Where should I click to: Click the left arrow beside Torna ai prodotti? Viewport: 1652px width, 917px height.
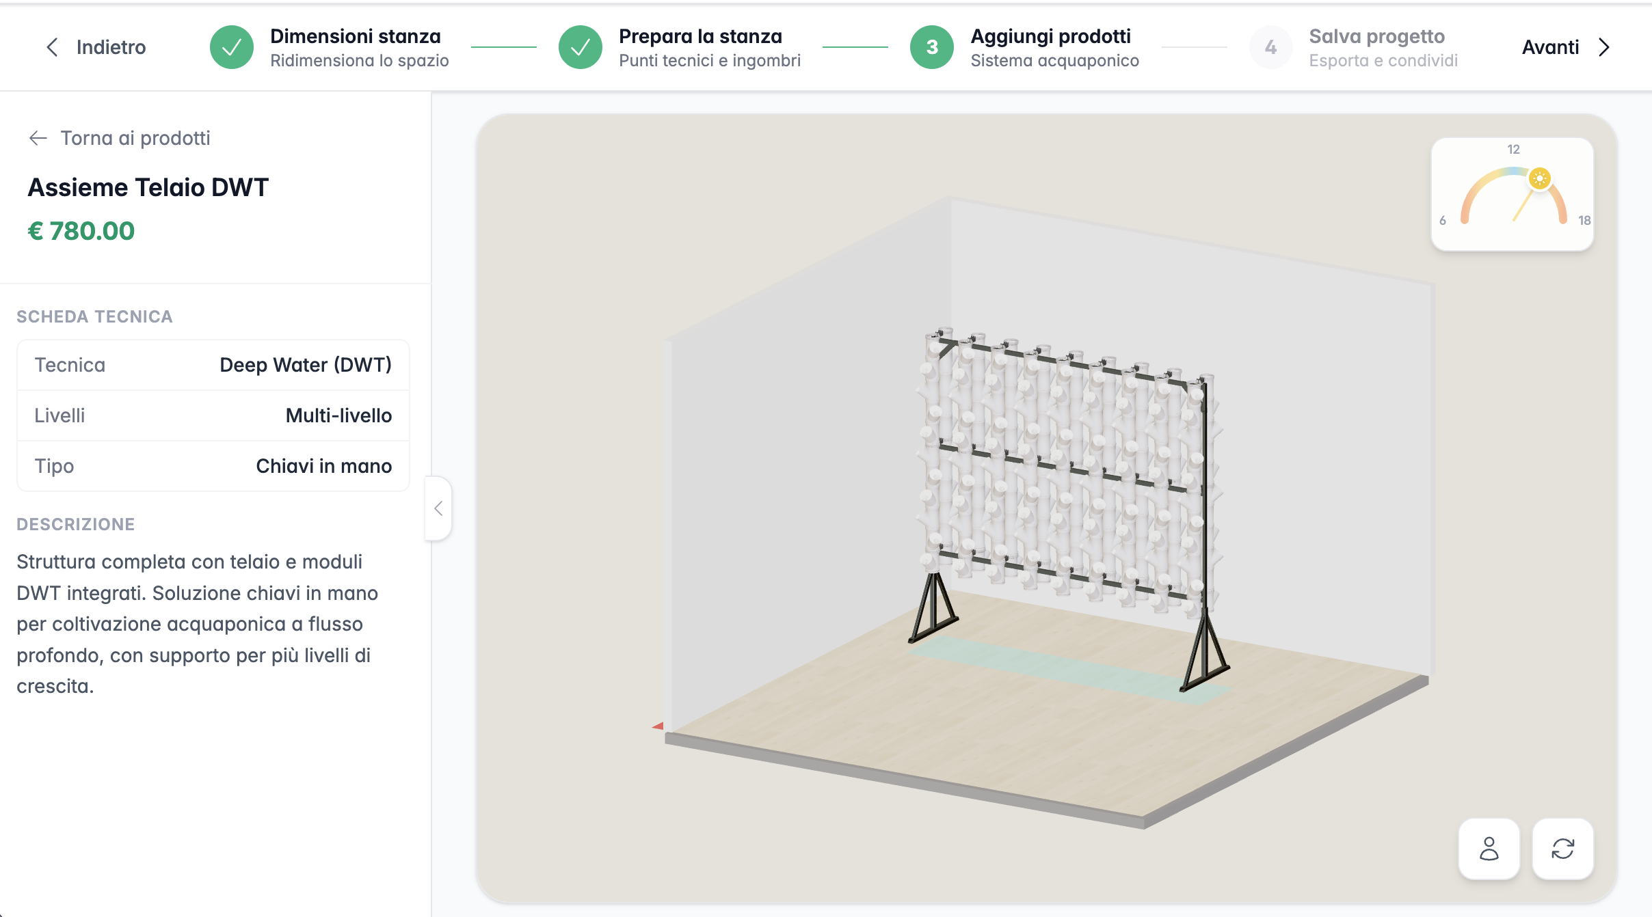38,138
